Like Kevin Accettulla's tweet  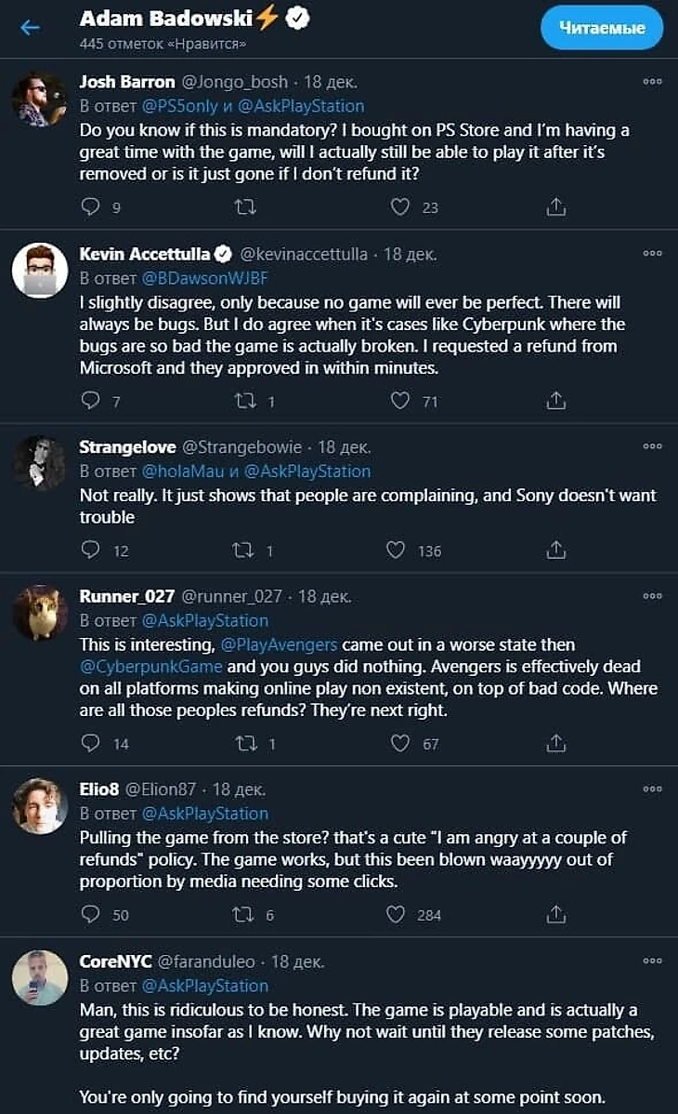(x=399, y=401)
